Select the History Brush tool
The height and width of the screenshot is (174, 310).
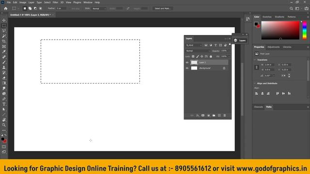click(4, 72)
